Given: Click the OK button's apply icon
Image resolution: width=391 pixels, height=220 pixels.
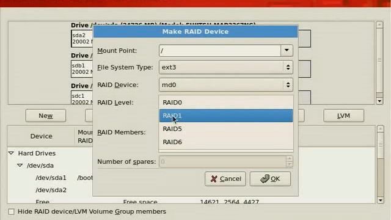Looking at the screenshot, I should pyautogui.click(x=265, y=178).
